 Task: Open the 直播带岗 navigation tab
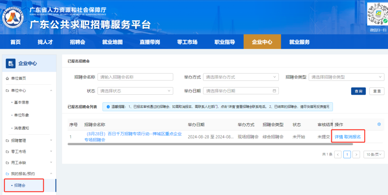[x=150, y=42]
